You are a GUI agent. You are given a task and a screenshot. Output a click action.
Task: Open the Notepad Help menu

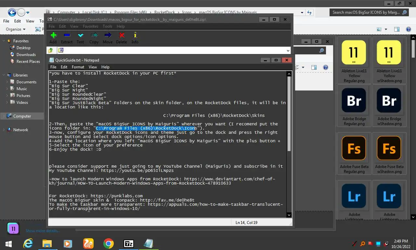point(105,67)
